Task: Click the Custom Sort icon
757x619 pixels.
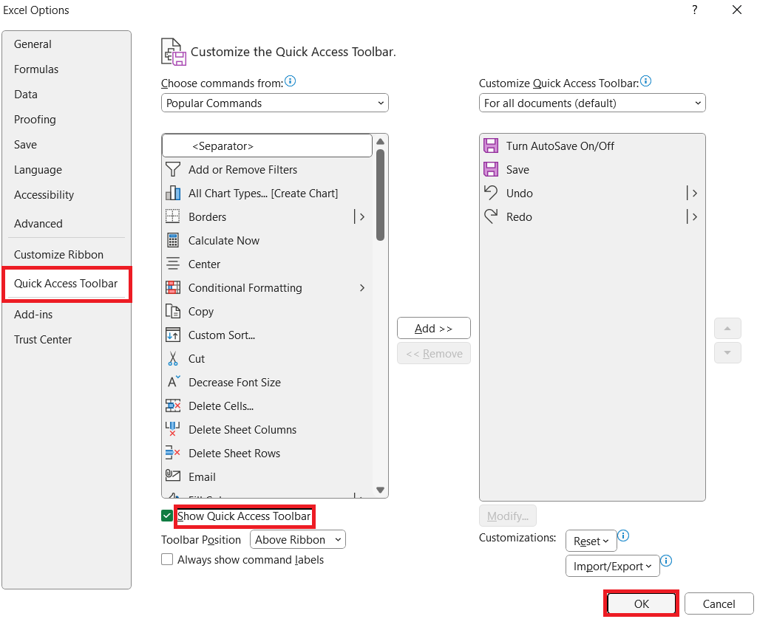Action: point(173,335)
